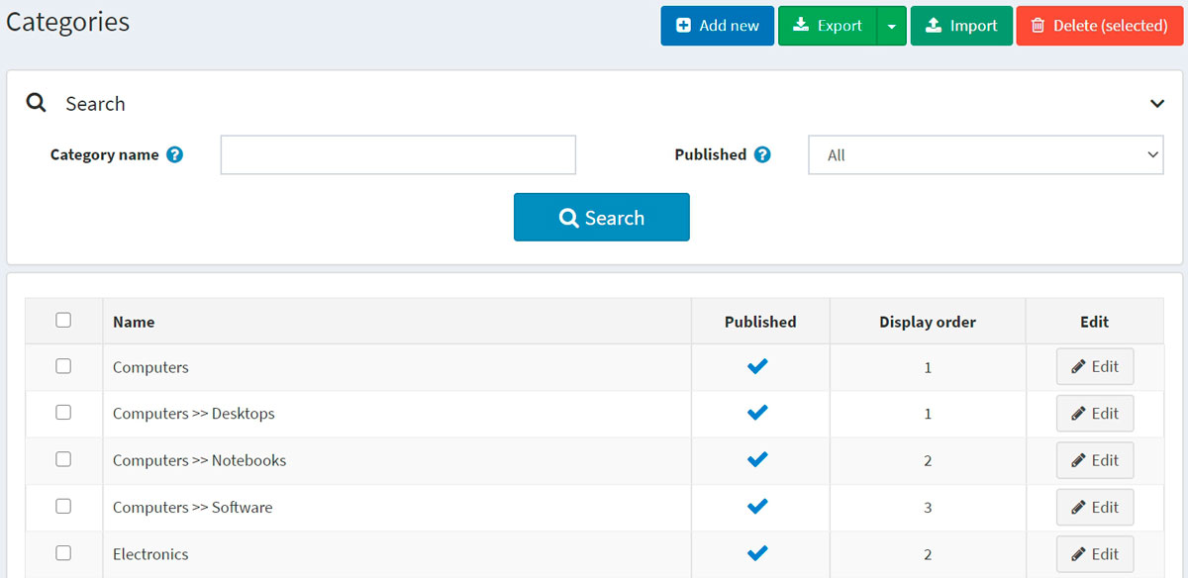Click the magnifier icon in Search panel header
Image resolution: width=1188 pixels, height=578 pixels.
(x=37, y=103)
